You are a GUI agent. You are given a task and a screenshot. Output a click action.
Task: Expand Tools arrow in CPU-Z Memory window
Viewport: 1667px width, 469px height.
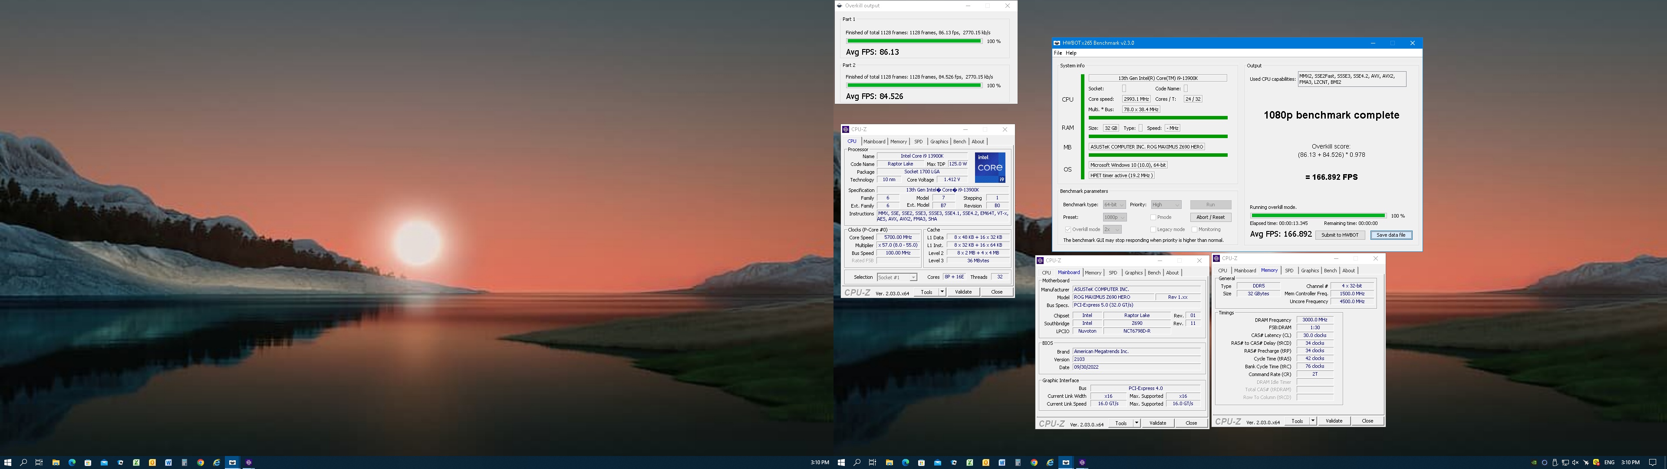(1313, 421)
